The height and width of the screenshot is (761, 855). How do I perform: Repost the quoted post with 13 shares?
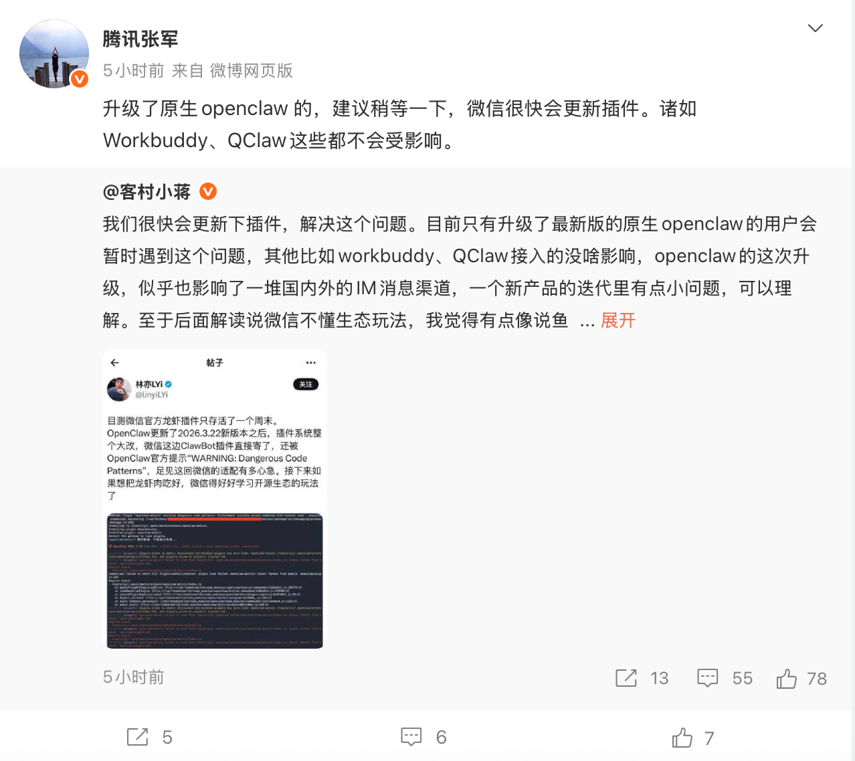[x=642, y=678]
